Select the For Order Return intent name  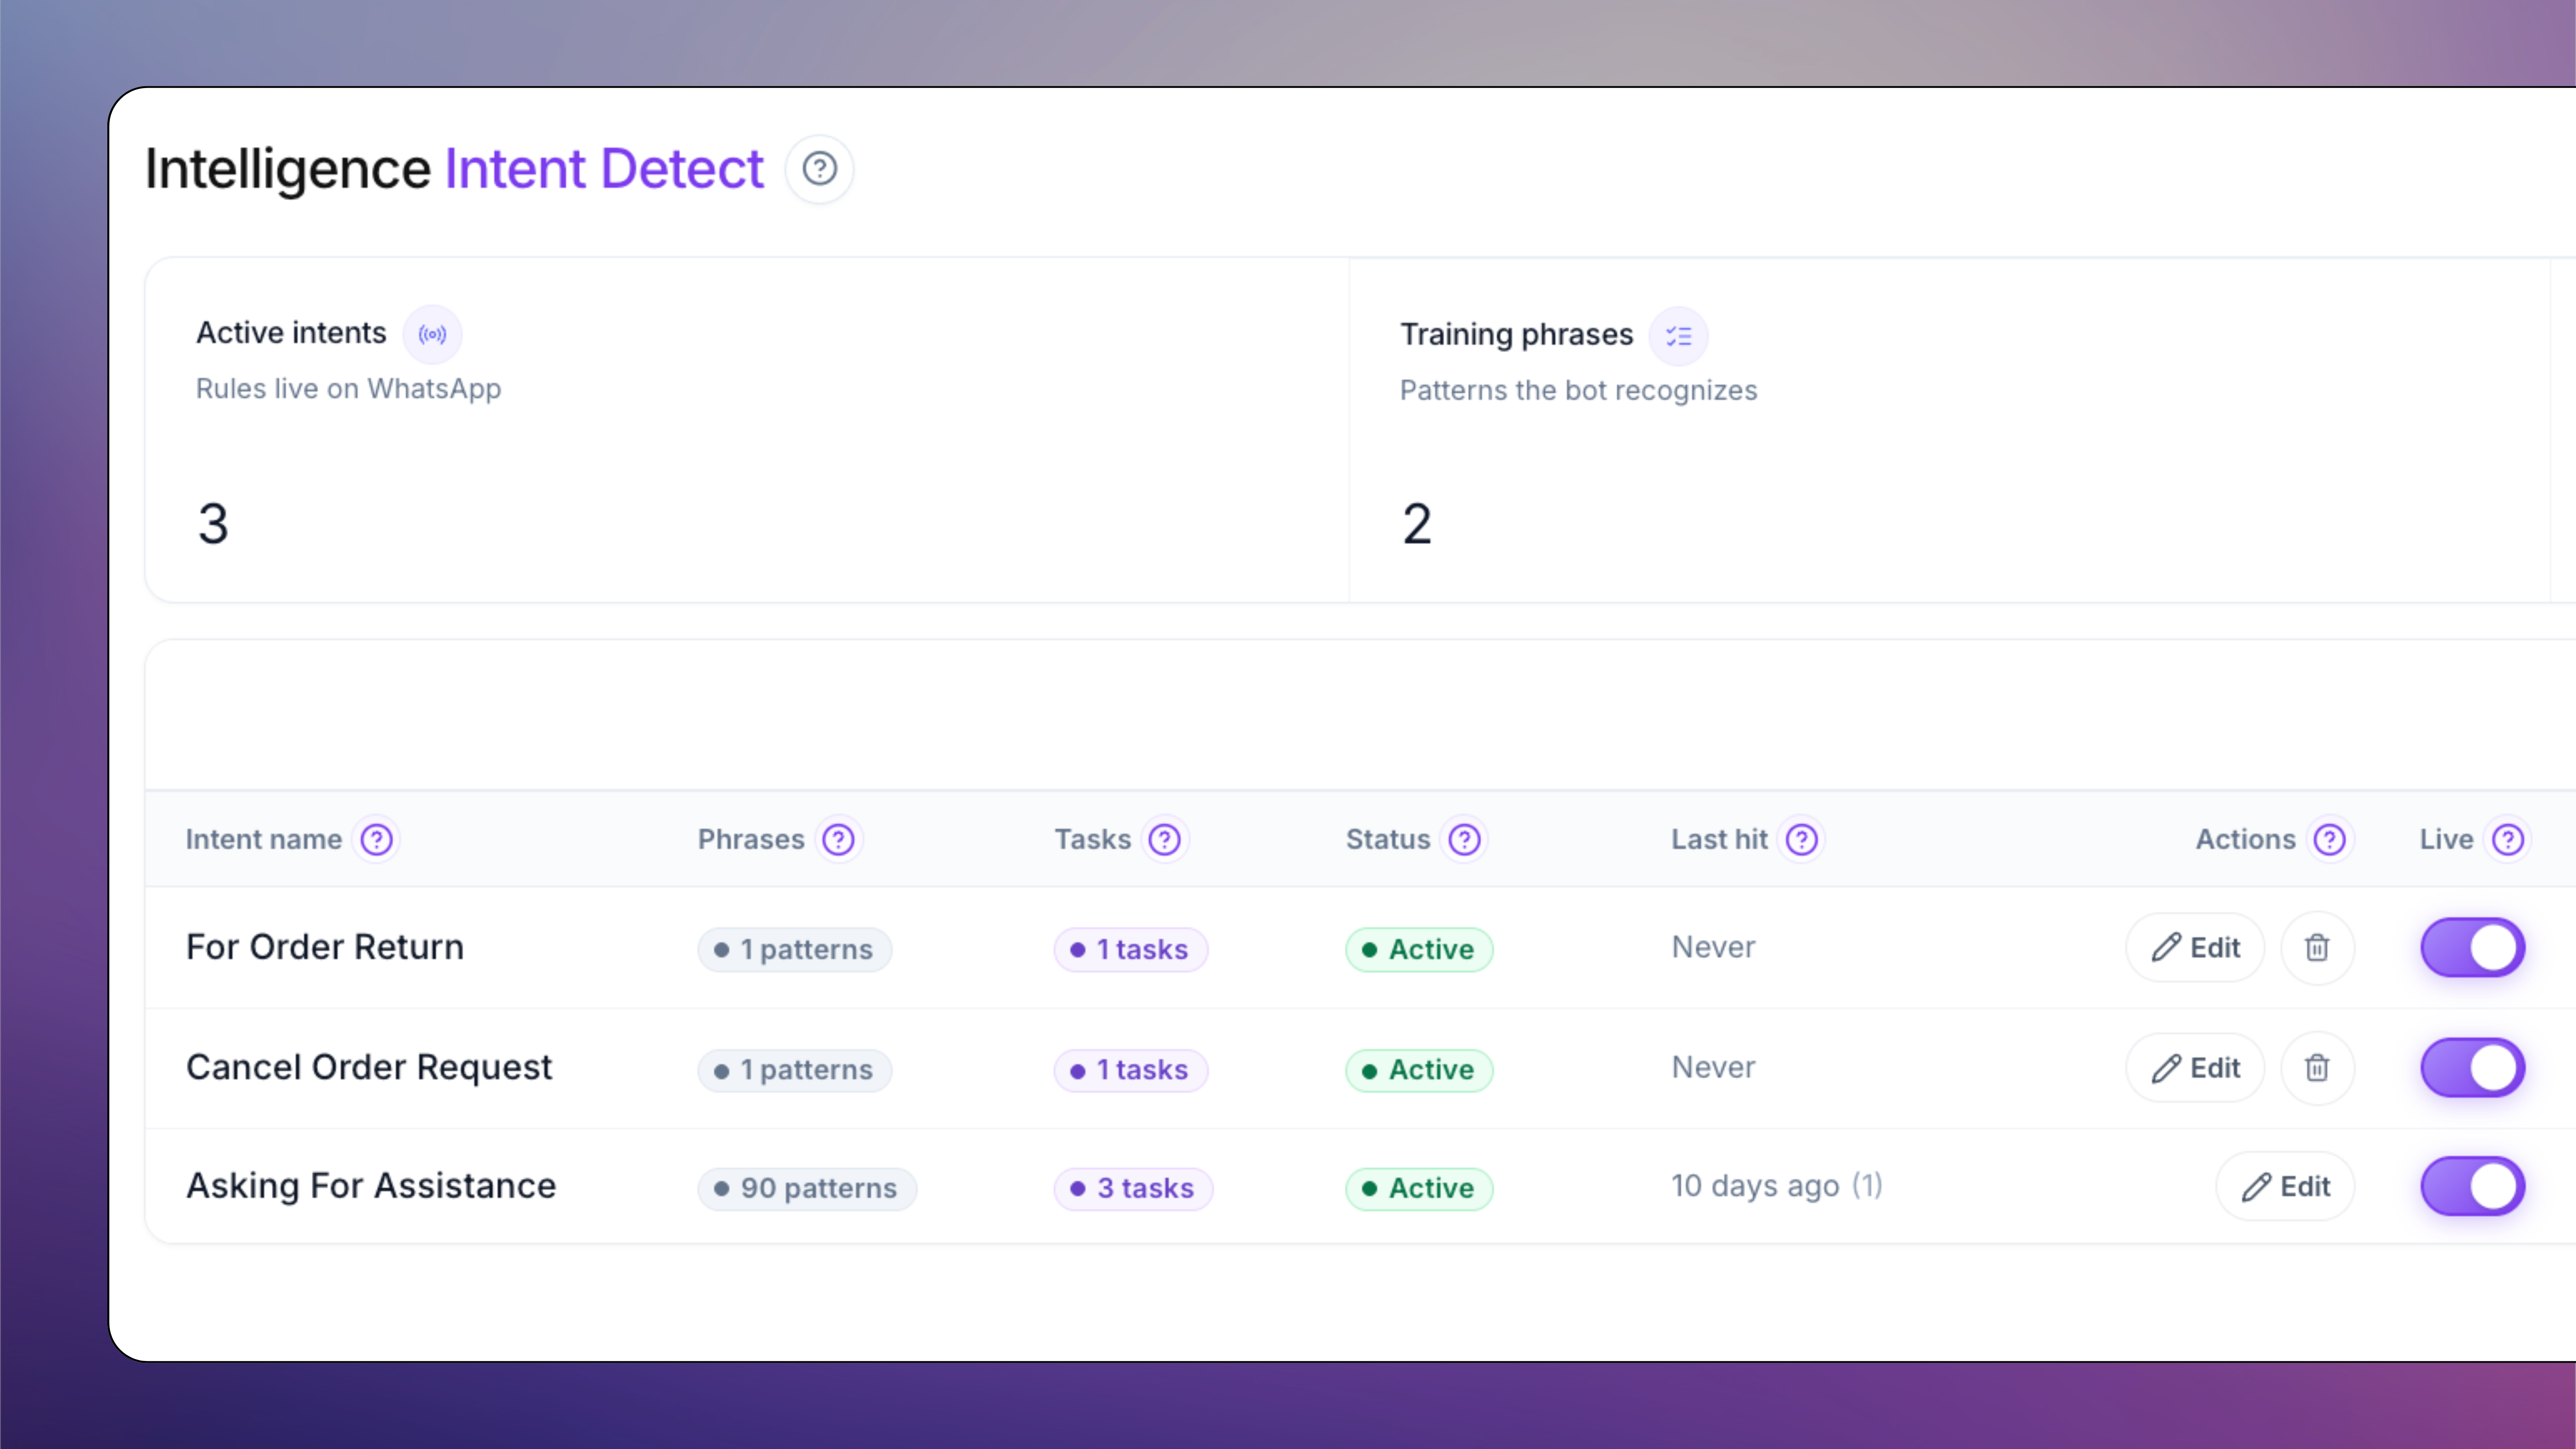click(x=325, y=947)
